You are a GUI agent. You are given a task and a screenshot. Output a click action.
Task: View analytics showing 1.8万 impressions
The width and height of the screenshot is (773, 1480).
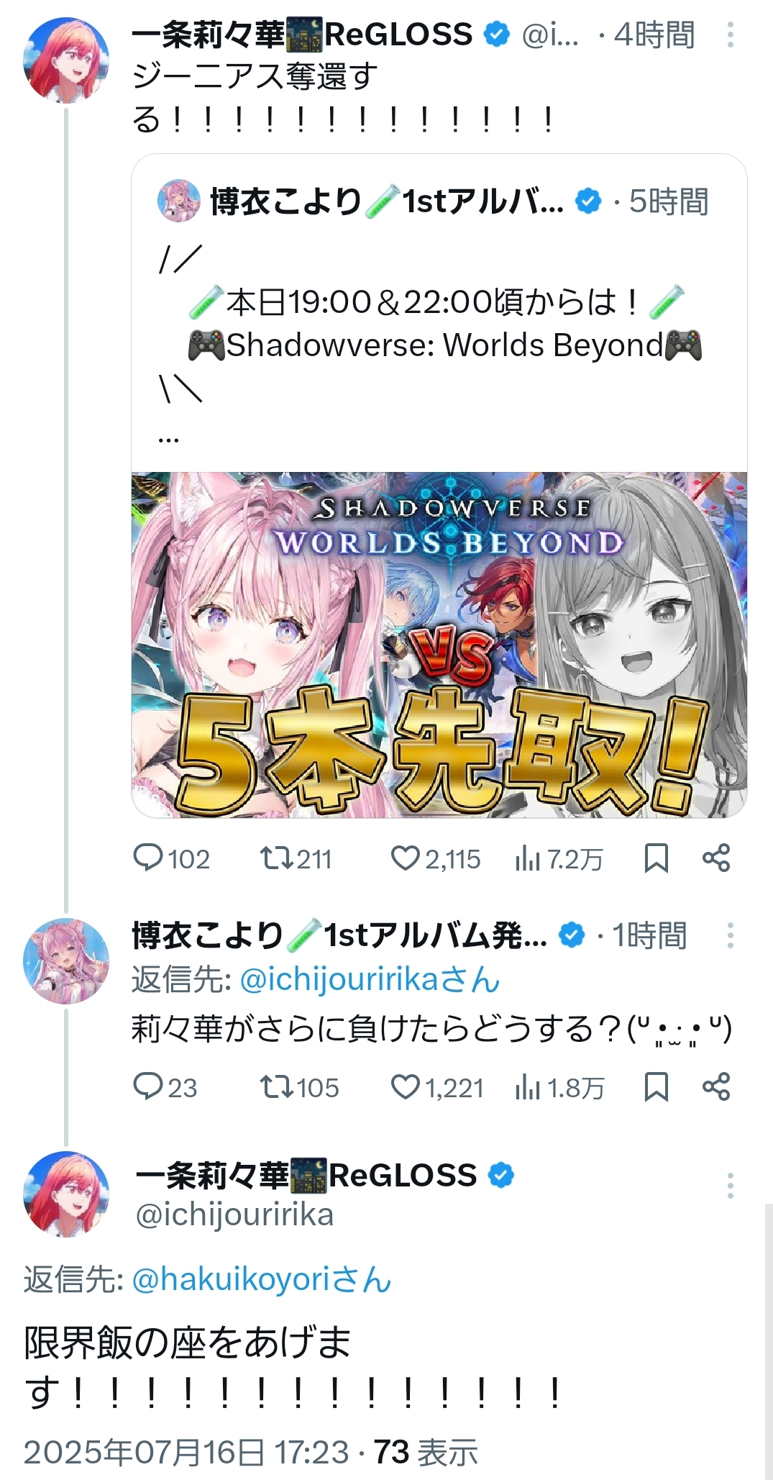(x=559, y=1087)
